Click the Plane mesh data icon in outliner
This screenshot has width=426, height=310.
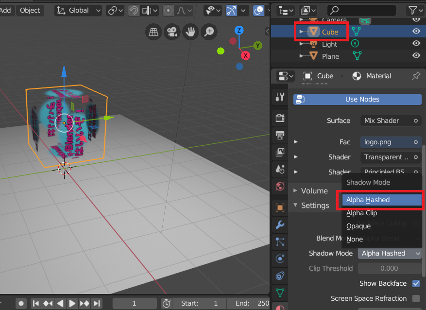click(357, 56)
